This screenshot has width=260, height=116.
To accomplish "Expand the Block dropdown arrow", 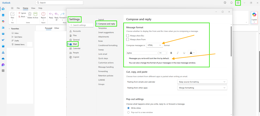I will pos(26,17).
